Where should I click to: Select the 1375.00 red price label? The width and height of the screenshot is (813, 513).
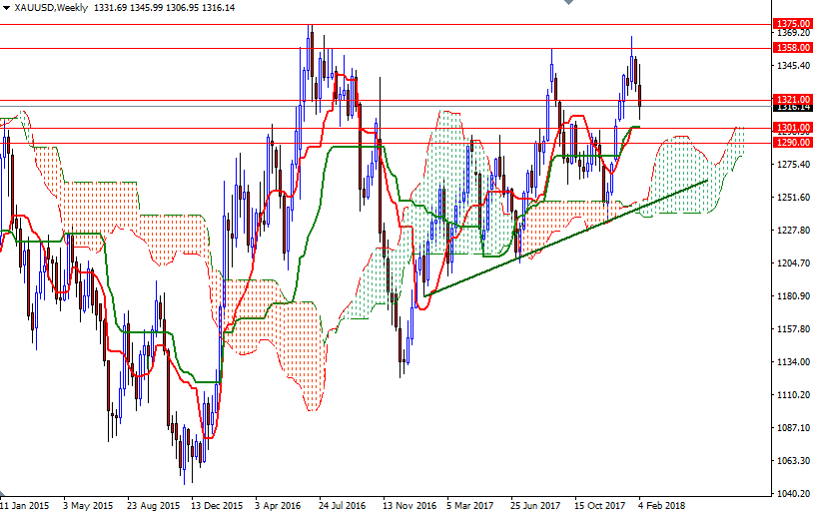[790, 23]
